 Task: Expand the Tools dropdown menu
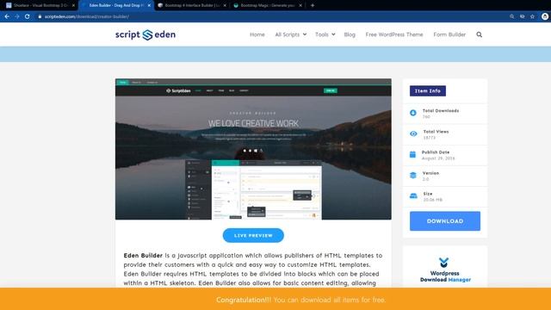coord(325,34)
